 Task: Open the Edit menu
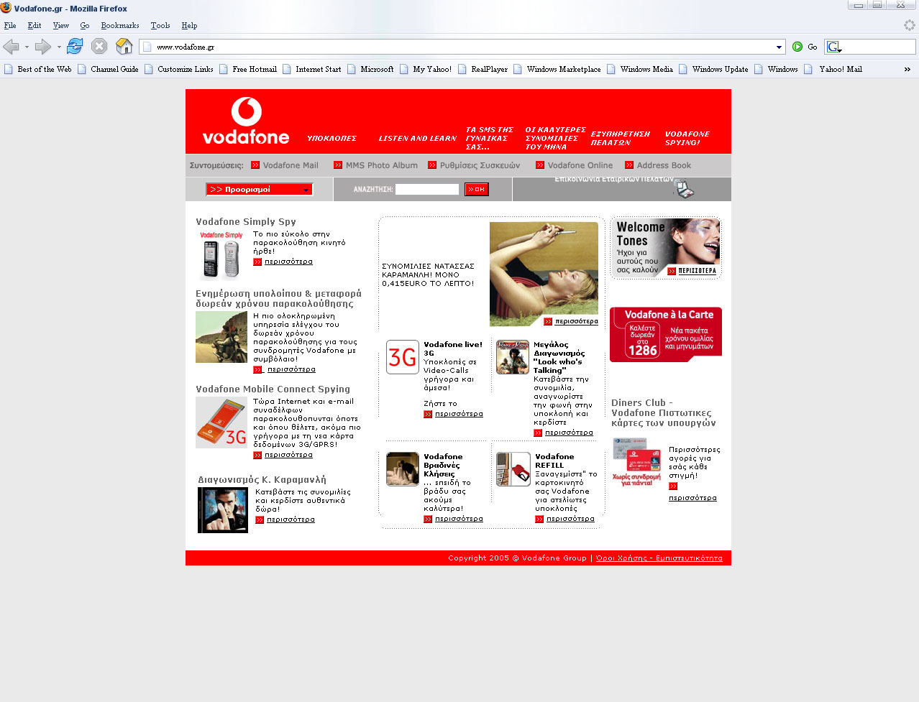point(35,25)
